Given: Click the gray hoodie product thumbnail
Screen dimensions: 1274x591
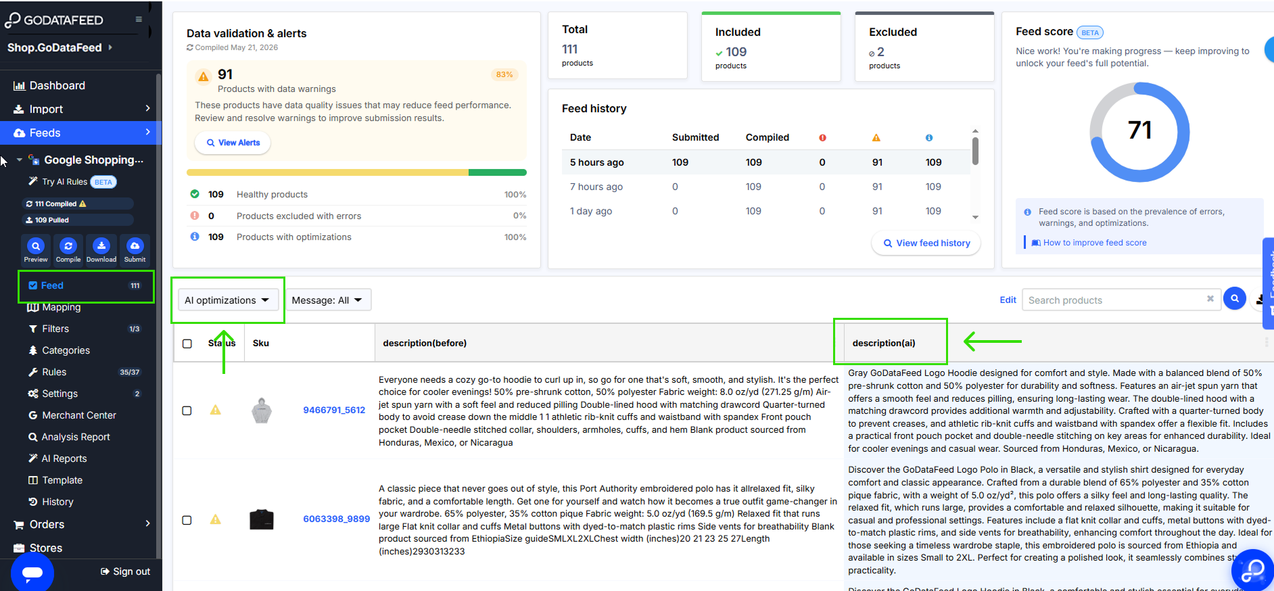Looking at the screenshot, I should [262, 410].
